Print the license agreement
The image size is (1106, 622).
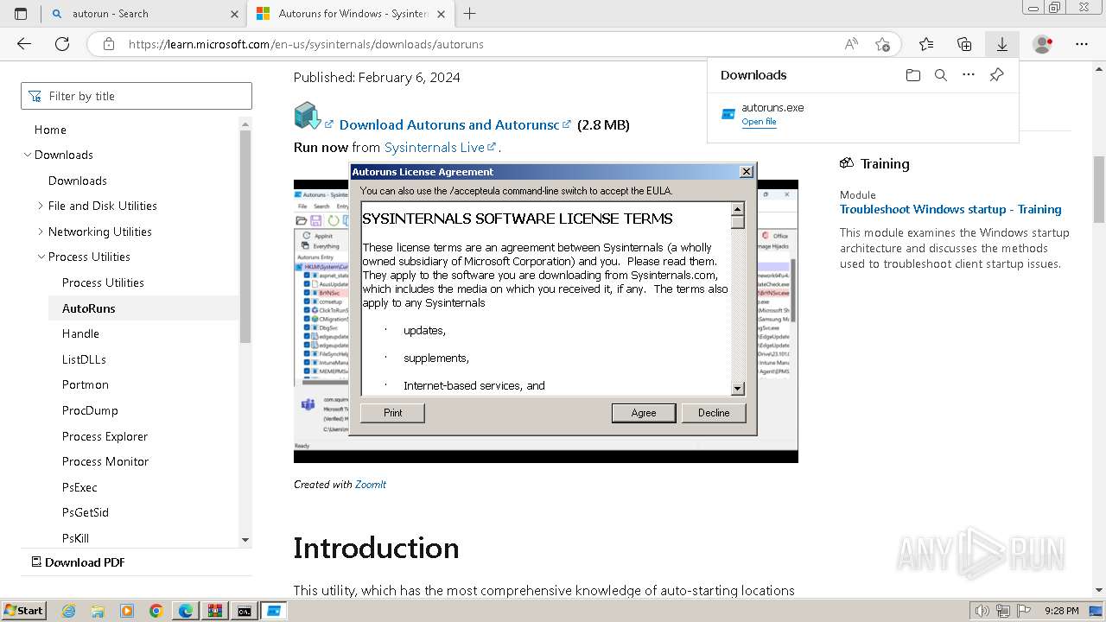pyautogui.click(x=393, y=413)
